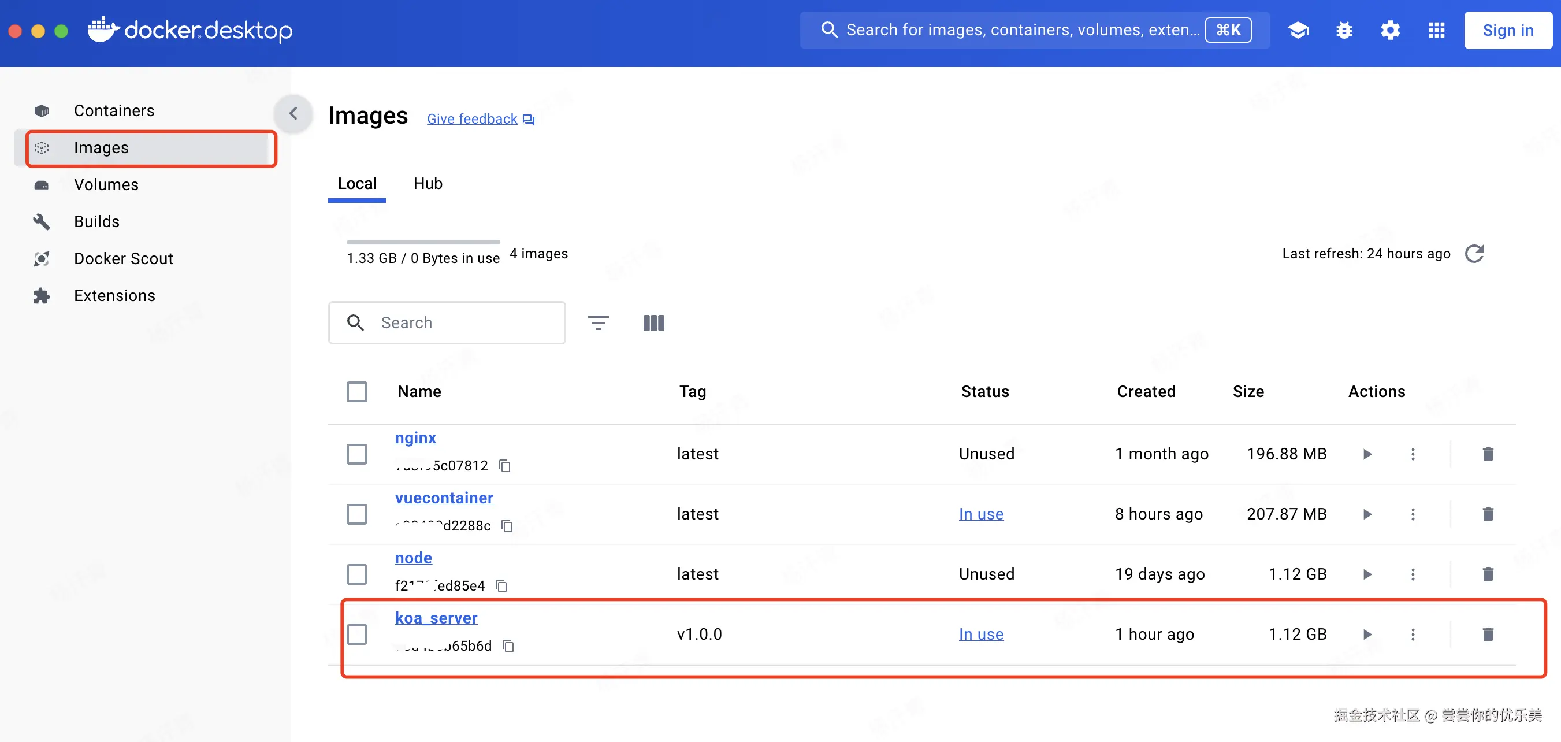
Task: Open the manage columns icon
Action: pyautogui.click(x=653, y=322)
